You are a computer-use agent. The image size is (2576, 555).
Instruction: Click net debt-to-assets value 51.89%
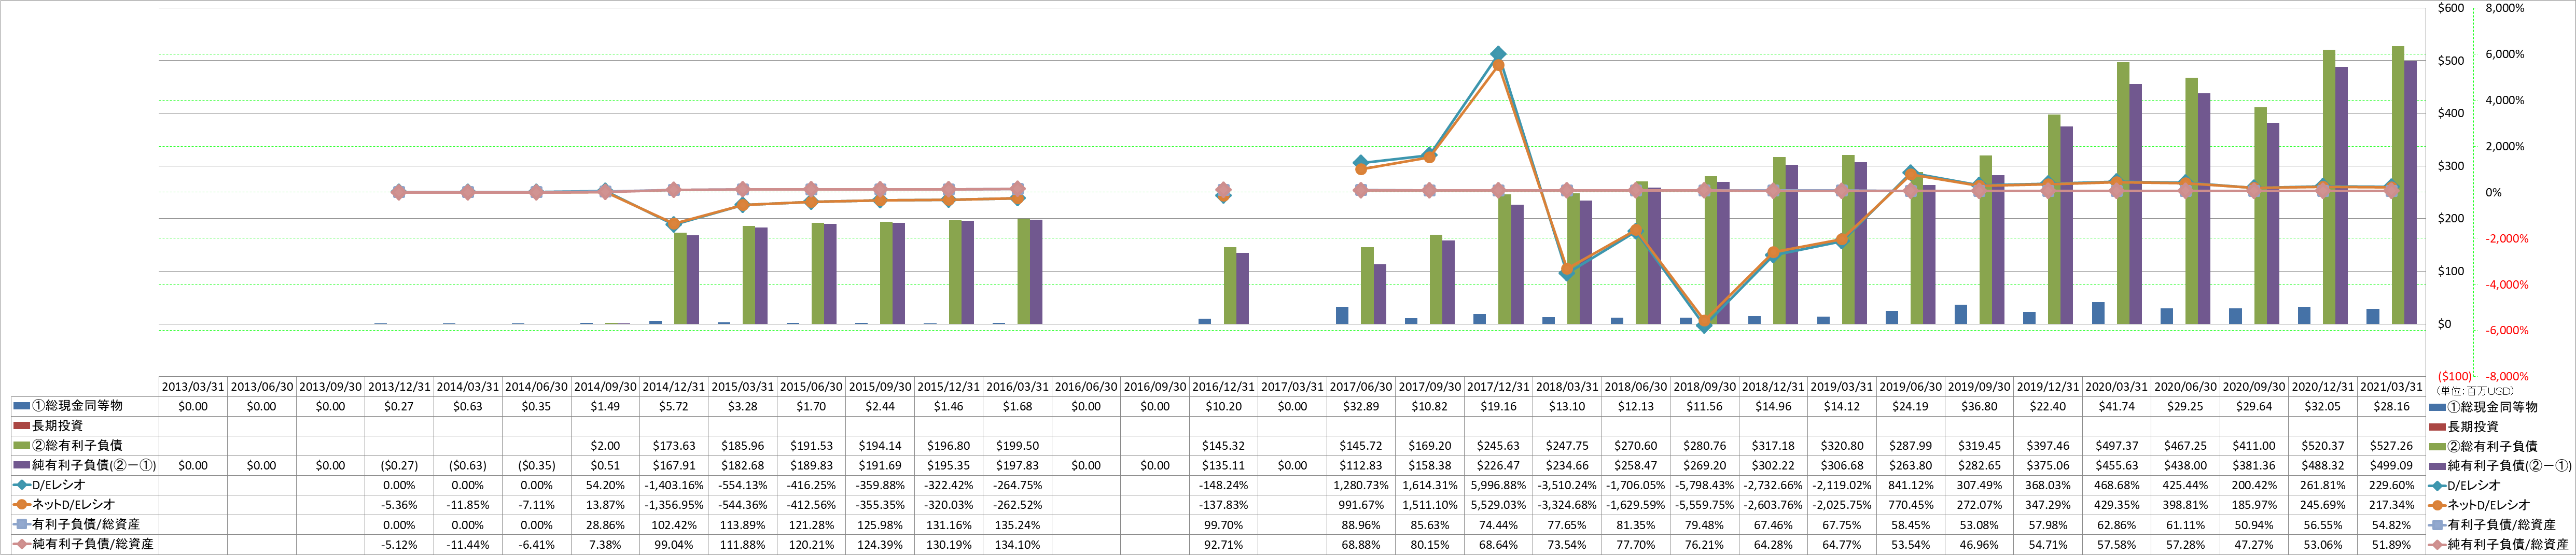(x=2391, y=545)
